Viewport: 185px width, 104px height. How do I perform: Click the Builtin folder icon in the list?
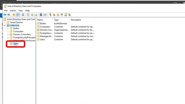38,23
